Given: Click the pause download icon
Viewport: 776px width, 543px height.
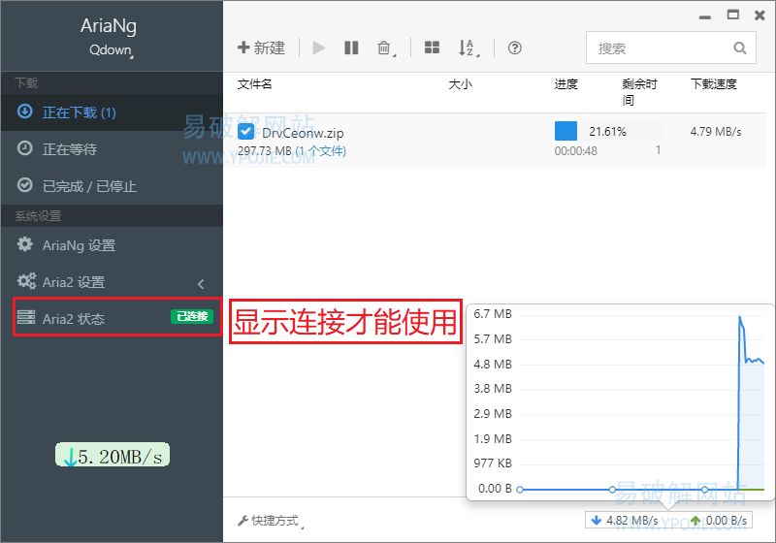Looking at the screenshot, I should tap(351, 48).
